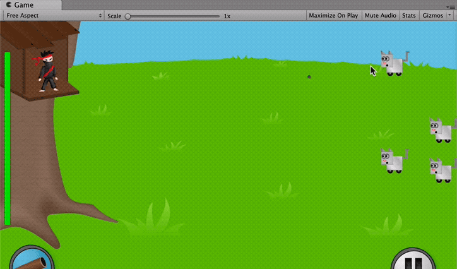The width and height of the screenshot is (457, 269).
Task: Click the pause button in the game
Action: pos(413,261)
